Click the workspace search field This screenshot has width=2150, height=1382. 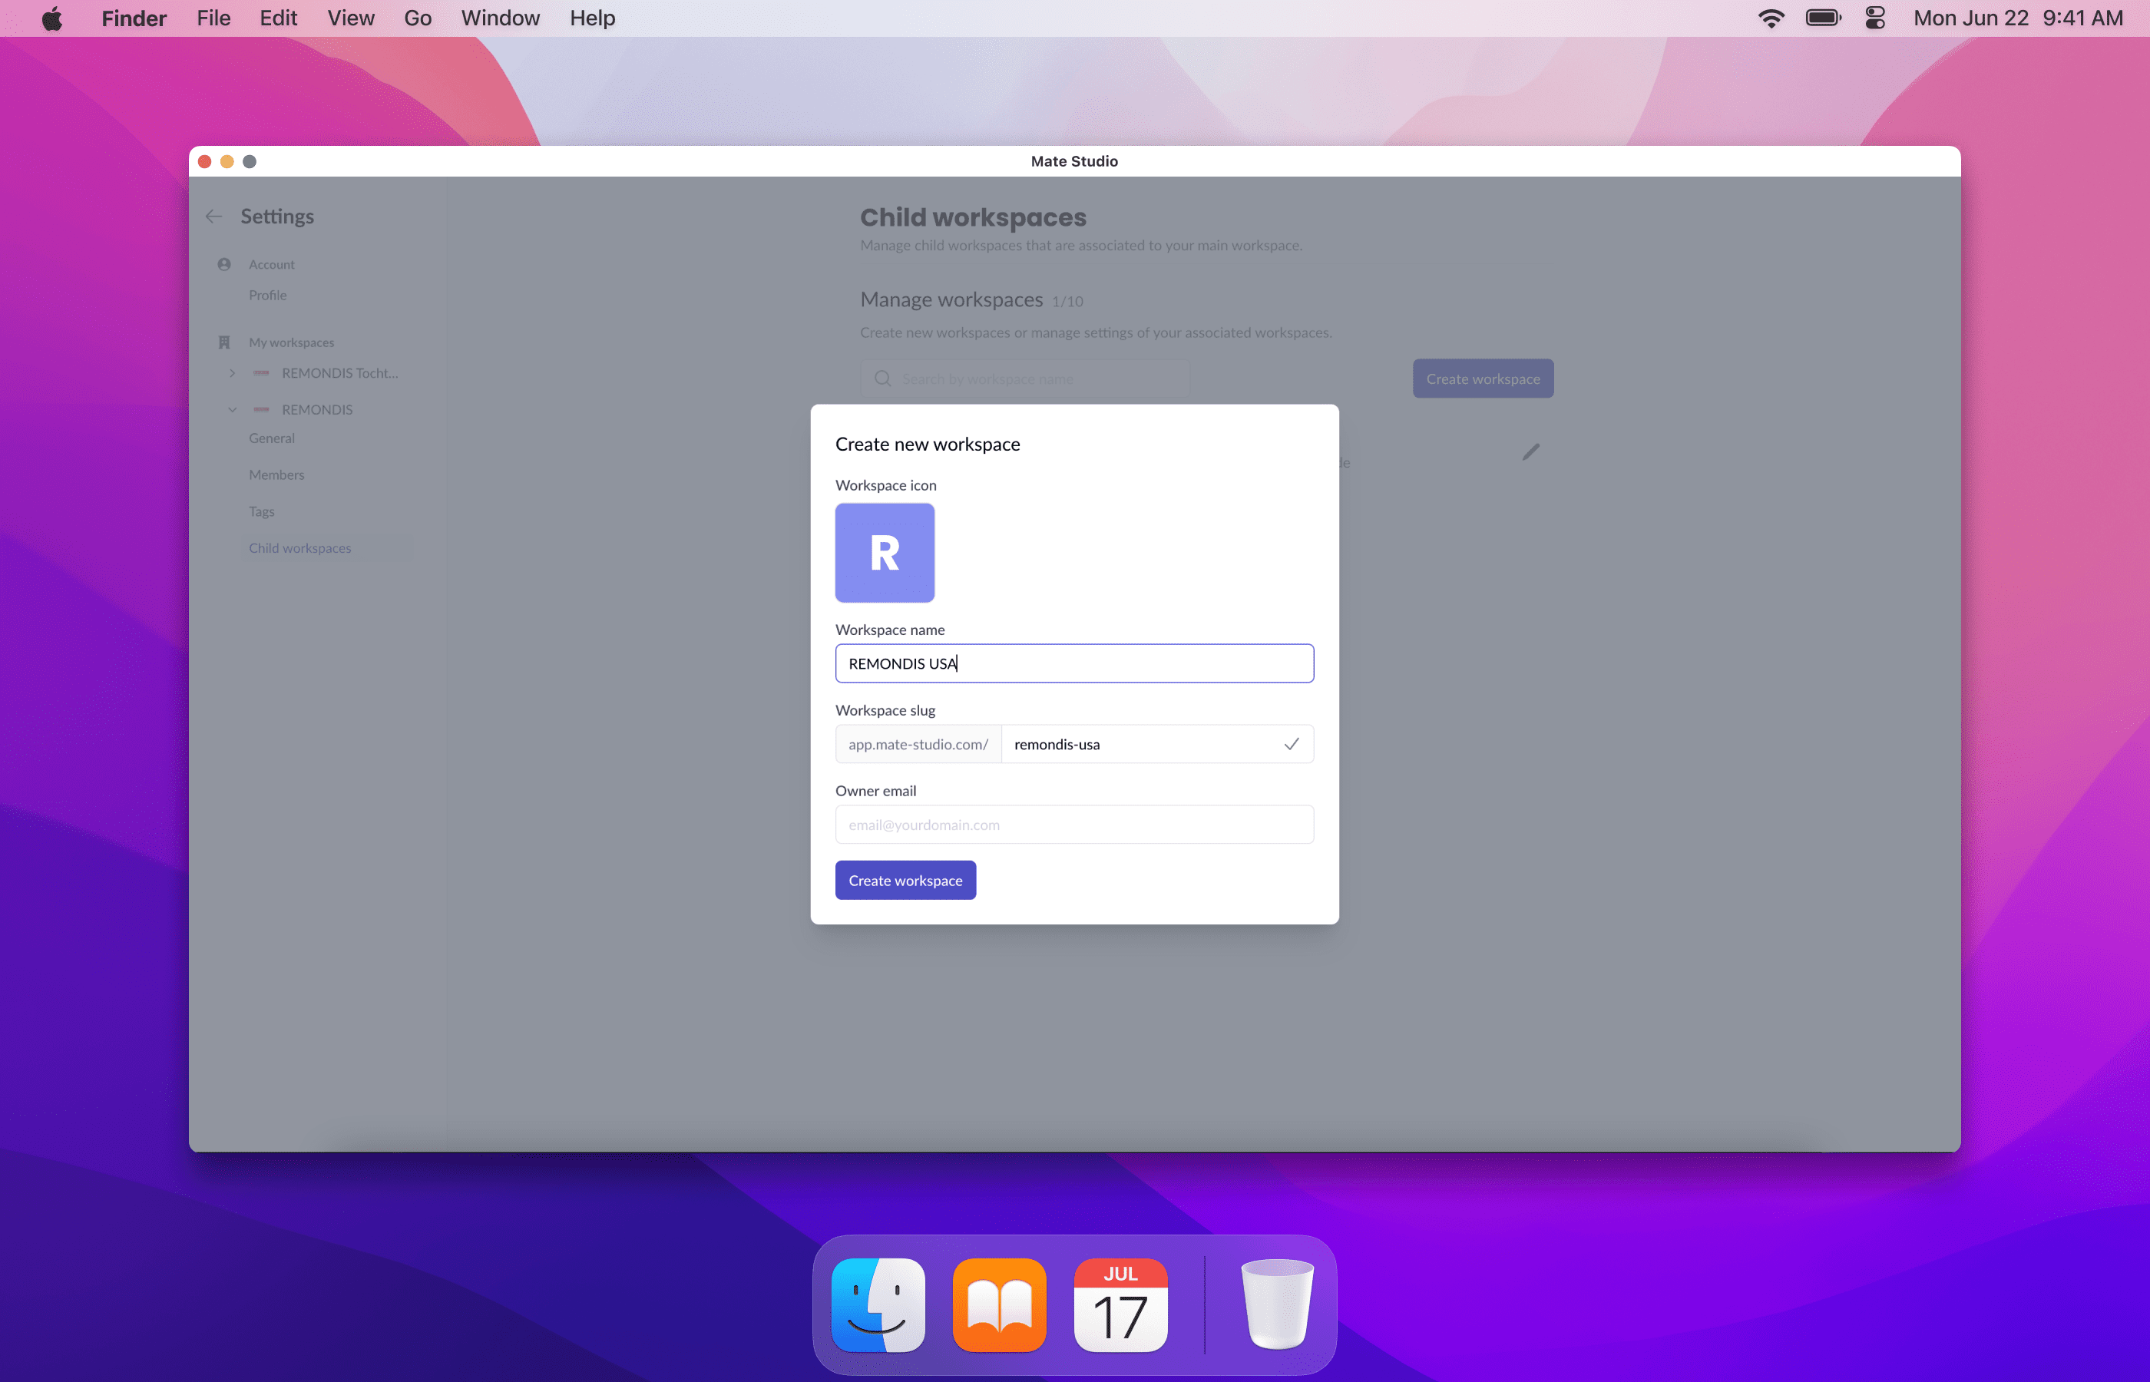[x=1025, y=379]
